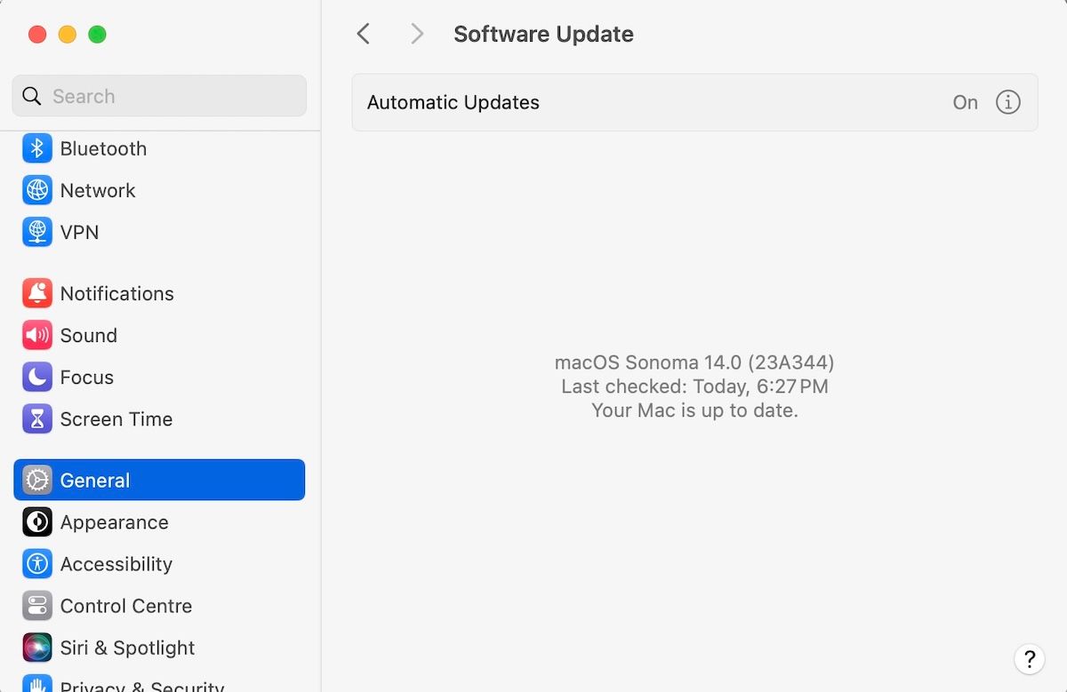Open Network settings via its globe icon
1067x692 pixels.
pyautogui.click(x=37, y=190)
